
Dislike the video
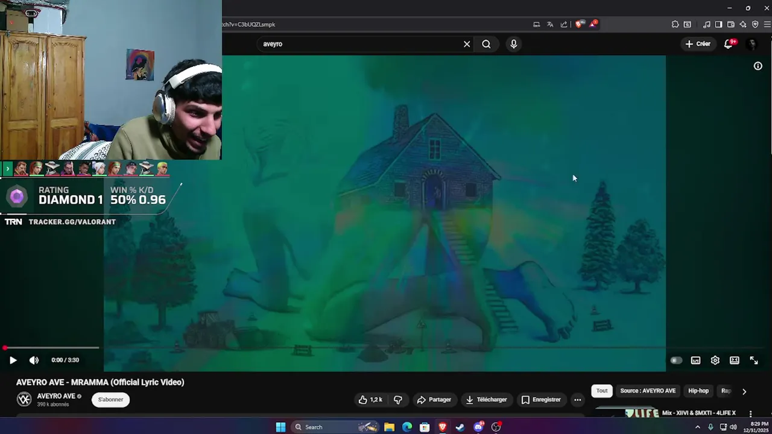click(x=398, y=400)
